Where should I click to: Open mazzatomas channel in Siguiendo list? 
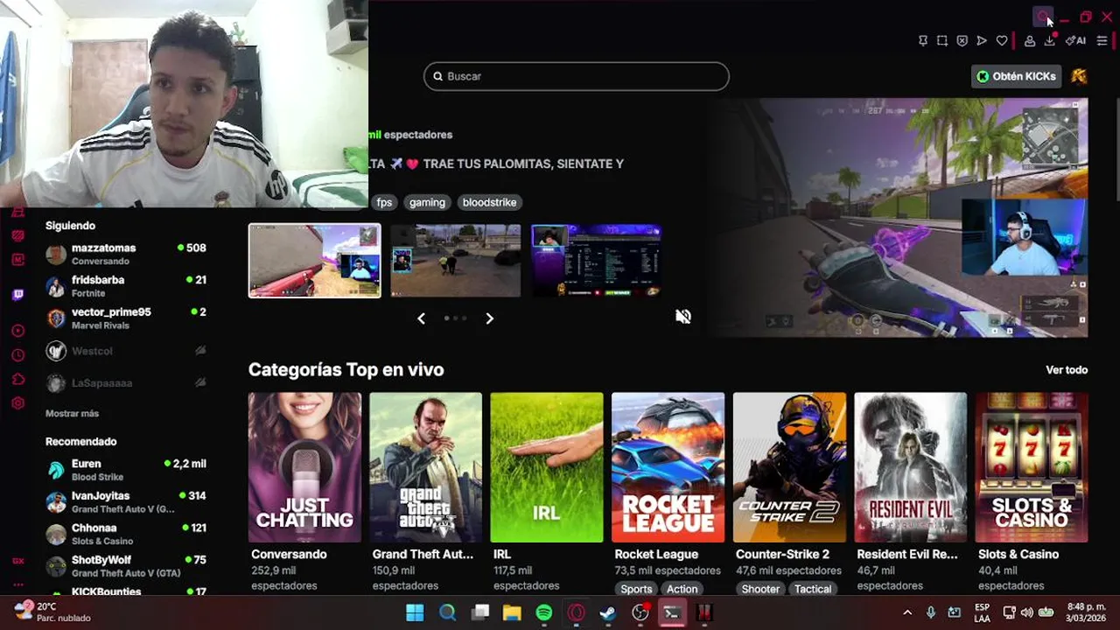[x=126, y=254]
